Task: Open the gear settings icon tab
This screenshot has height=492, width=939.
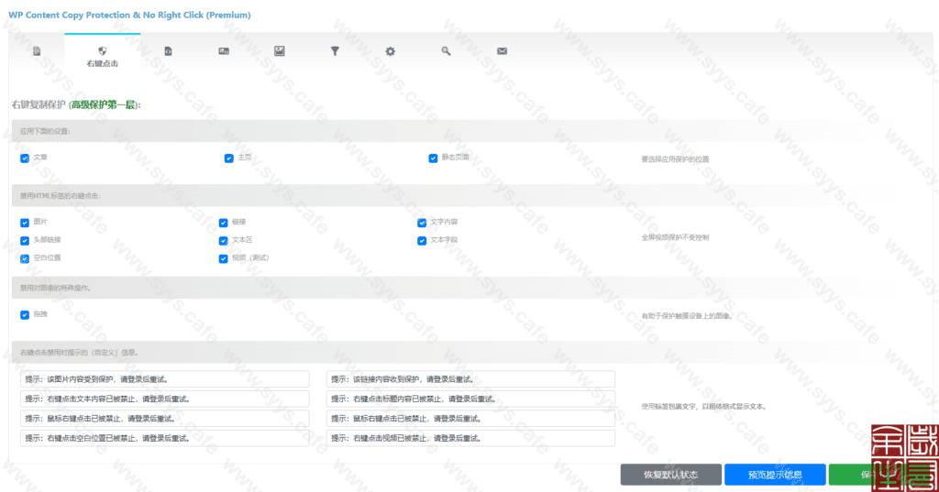Action: (x=390, y=52)
